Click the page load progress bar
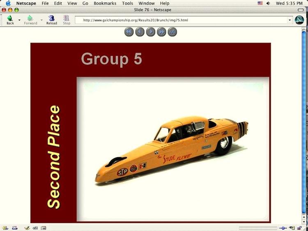The image size is (308, 231). click(258, 228)
